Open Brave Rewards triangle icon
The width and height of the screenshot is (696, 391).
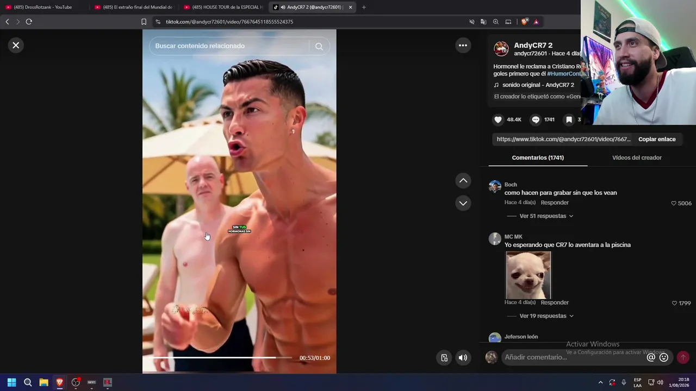[536, 22]
